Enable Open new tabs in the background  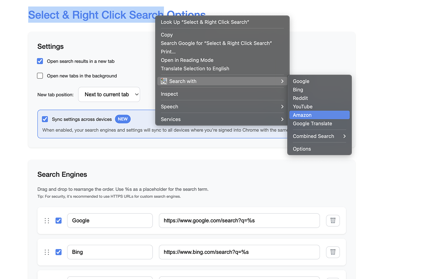click(x=40, y=76)
